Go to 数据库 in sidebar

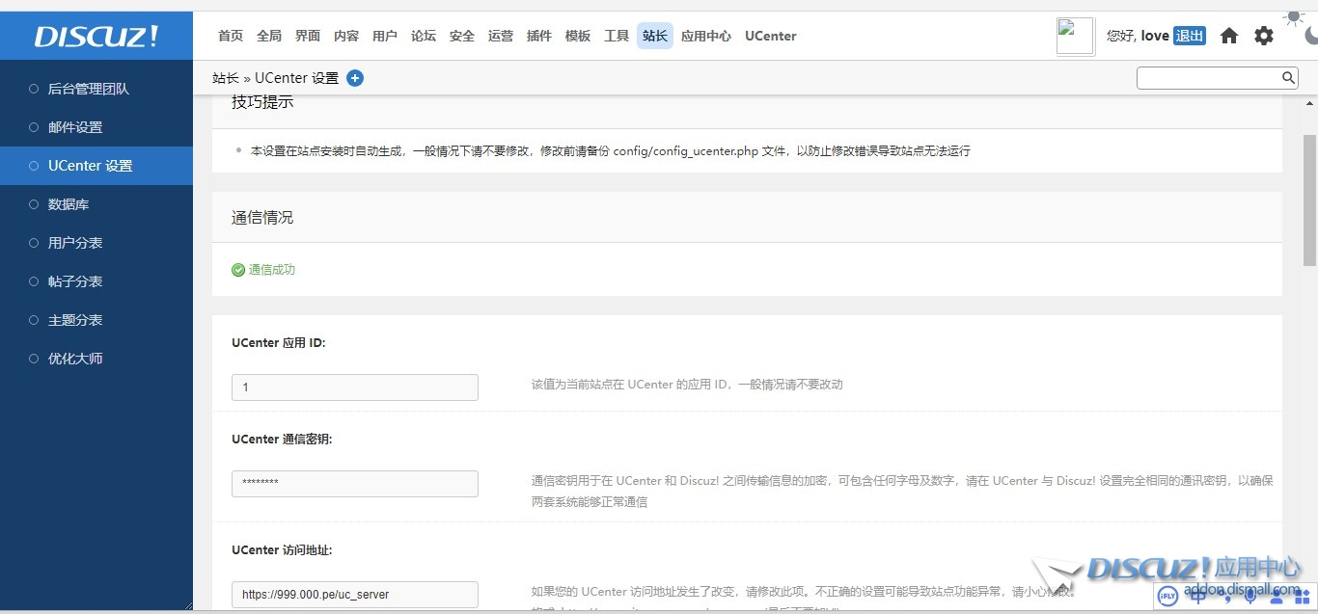tap(96, 204)
